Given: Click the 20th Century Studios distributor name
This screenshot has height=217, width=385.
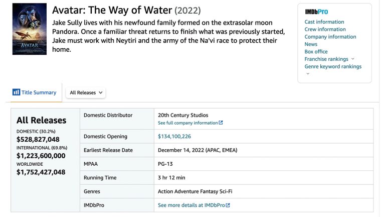Looking at the screenshot, I should click(x=183, y=116).
